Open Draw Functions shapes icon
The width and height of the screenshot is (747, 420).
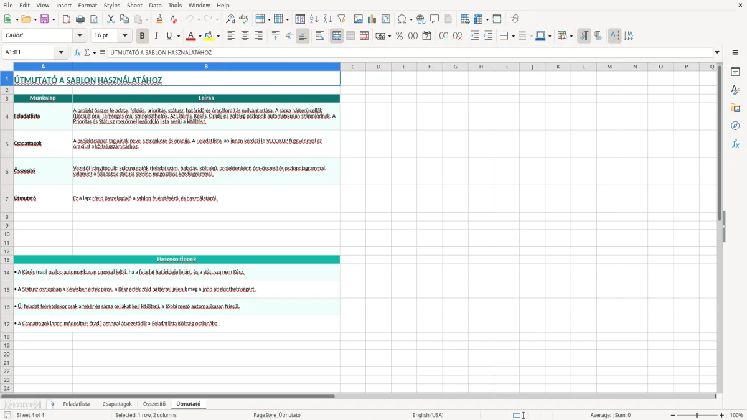pos(514,19)
